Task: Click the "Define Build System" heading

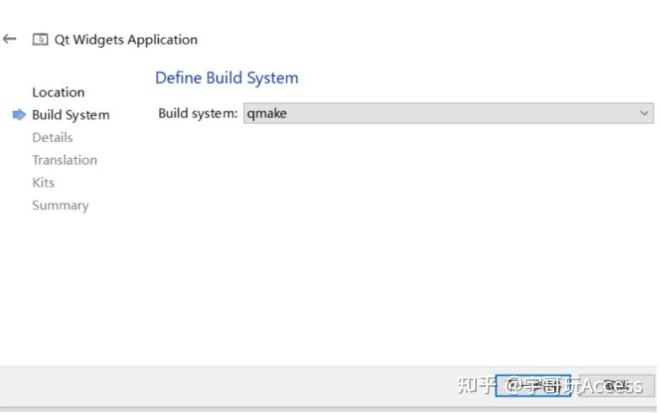Action: (x=226, y=78)
